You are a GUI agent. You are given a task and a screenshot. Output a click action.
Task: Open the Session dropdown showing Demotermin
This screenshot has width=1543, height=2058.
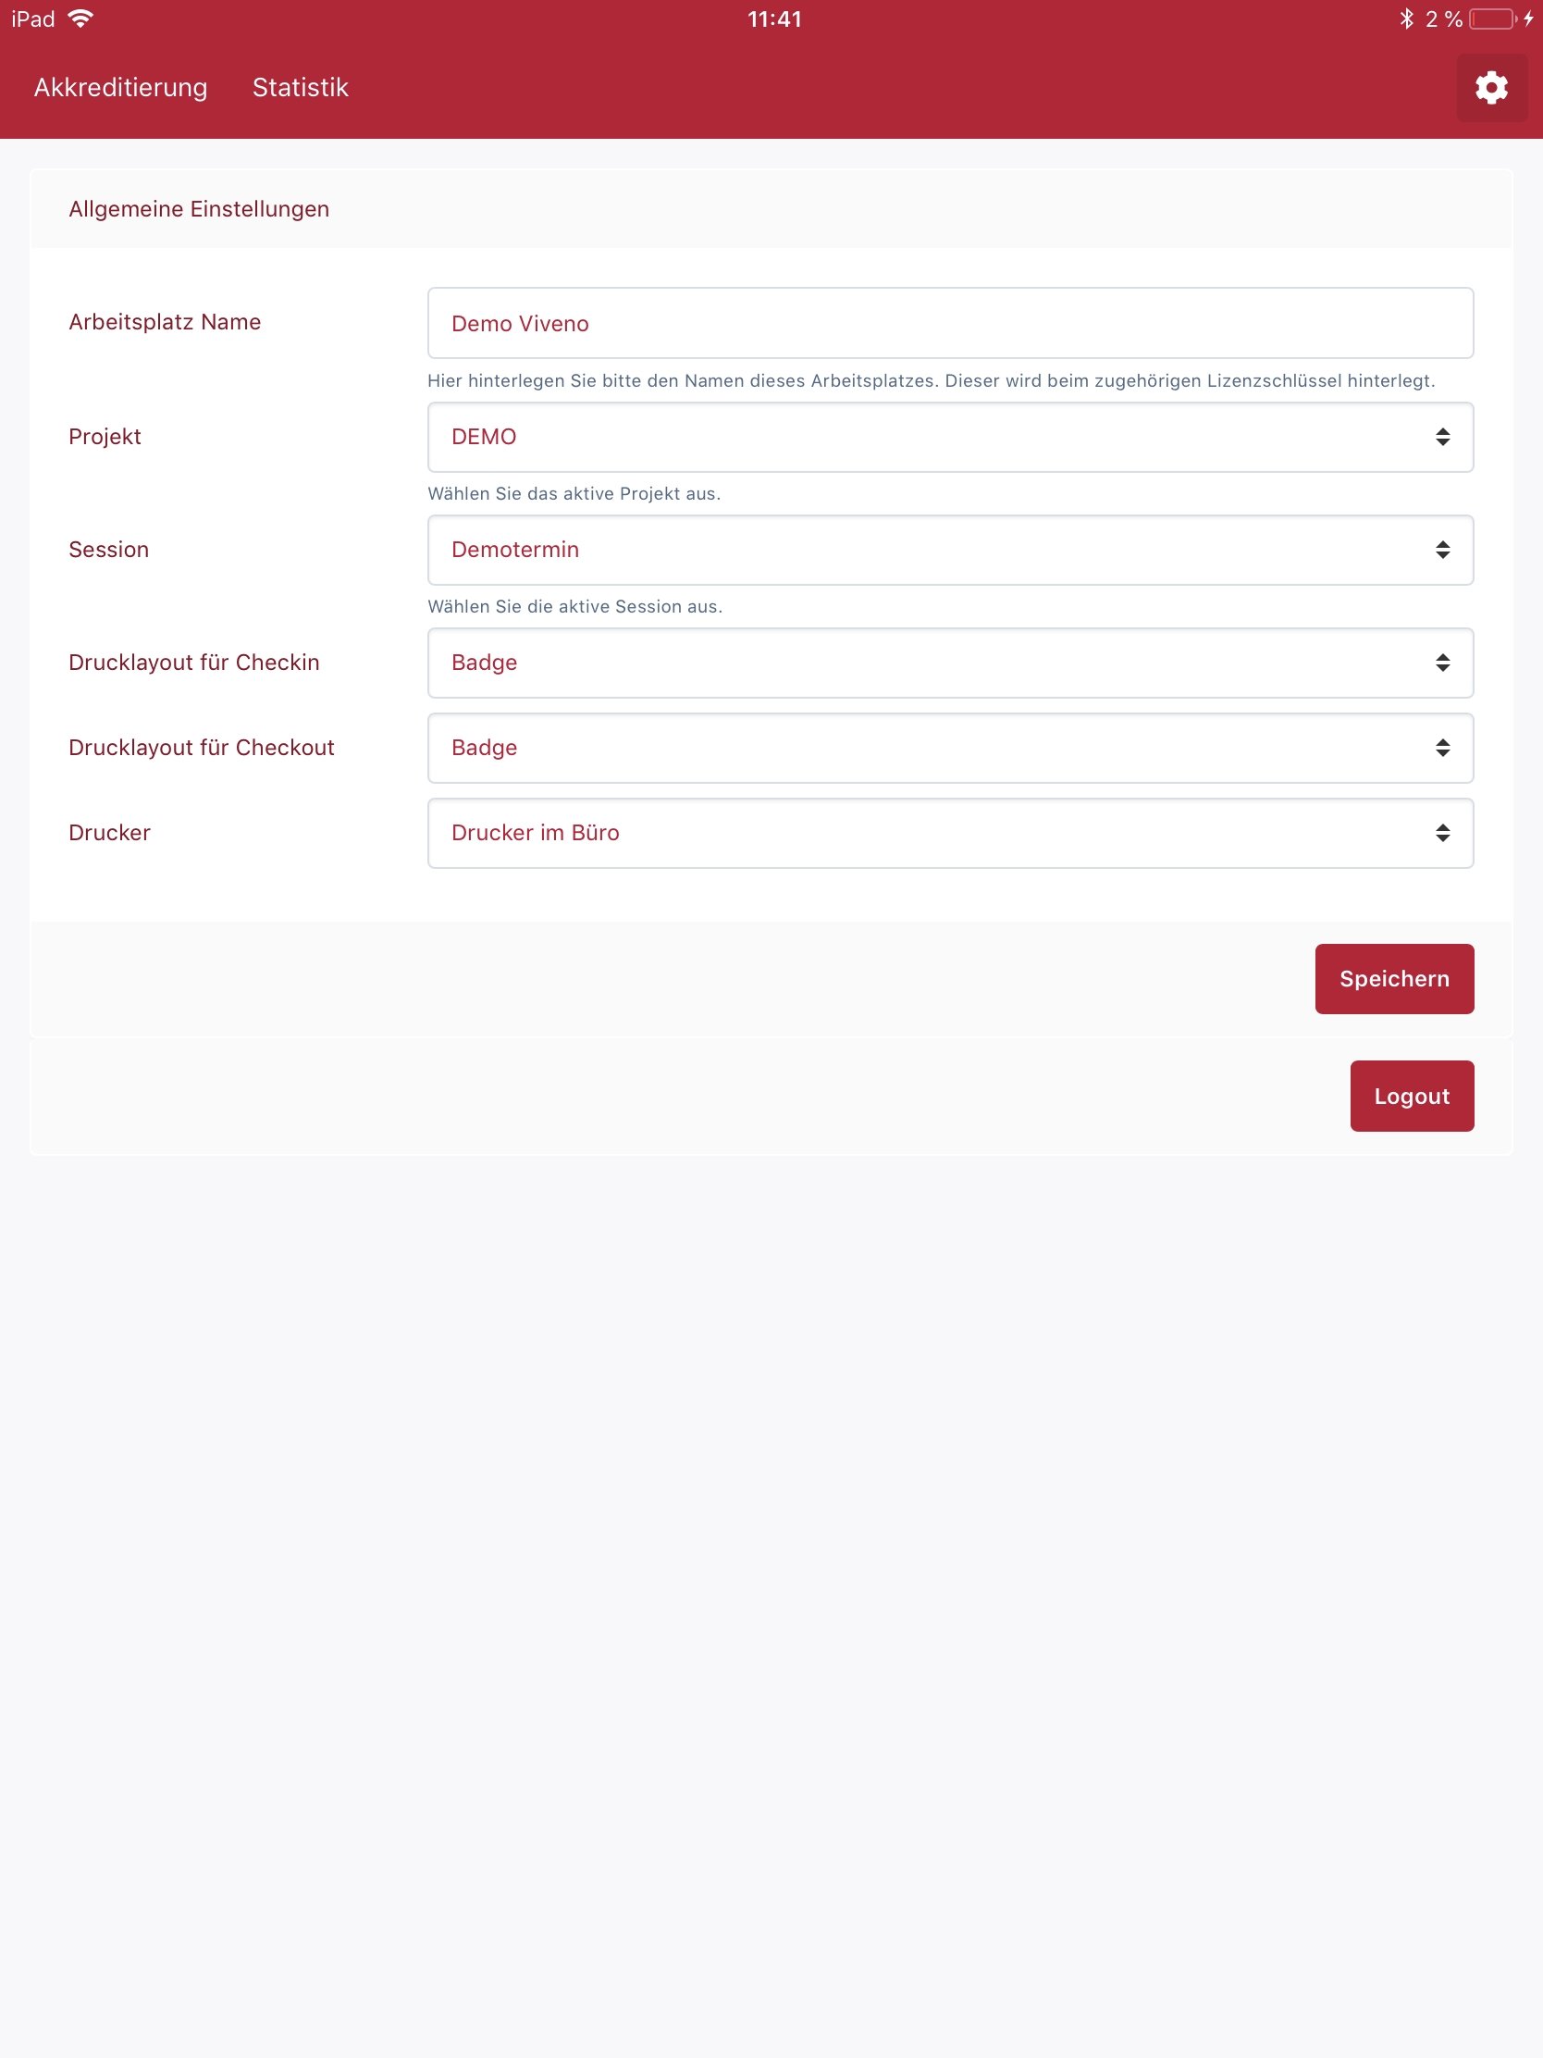click(949, 550)
